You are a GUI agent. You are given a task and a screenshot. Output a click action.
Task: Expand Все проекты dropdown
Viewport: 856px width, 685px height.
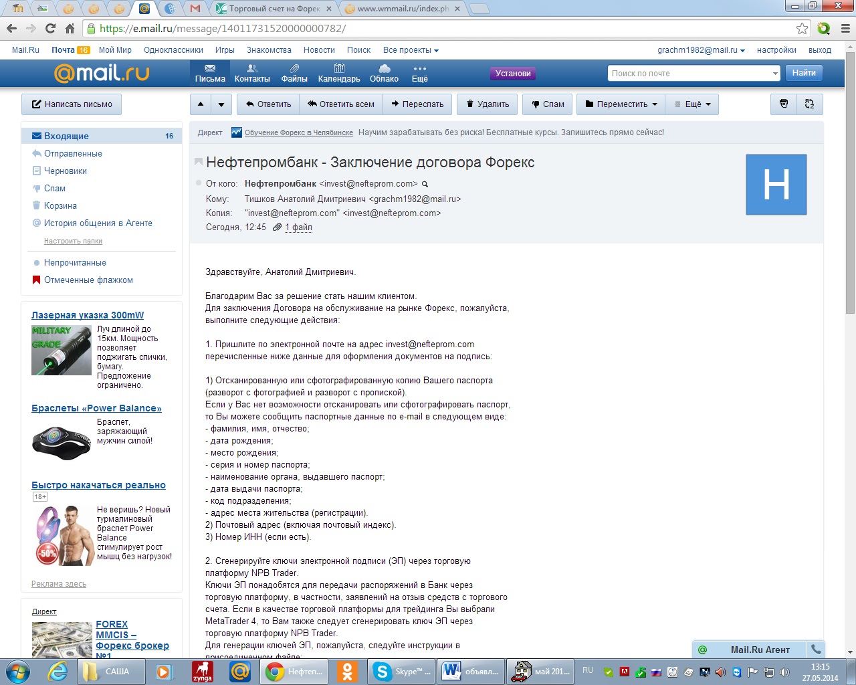(411, 50)
